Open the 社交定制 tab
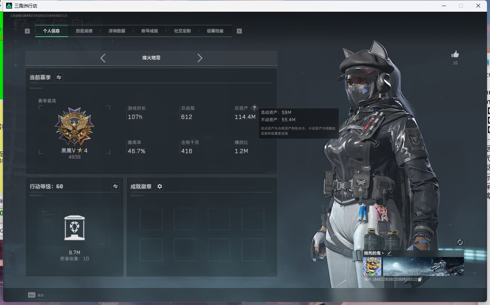This screenshot has height=305, width=490. coord(182,31)
